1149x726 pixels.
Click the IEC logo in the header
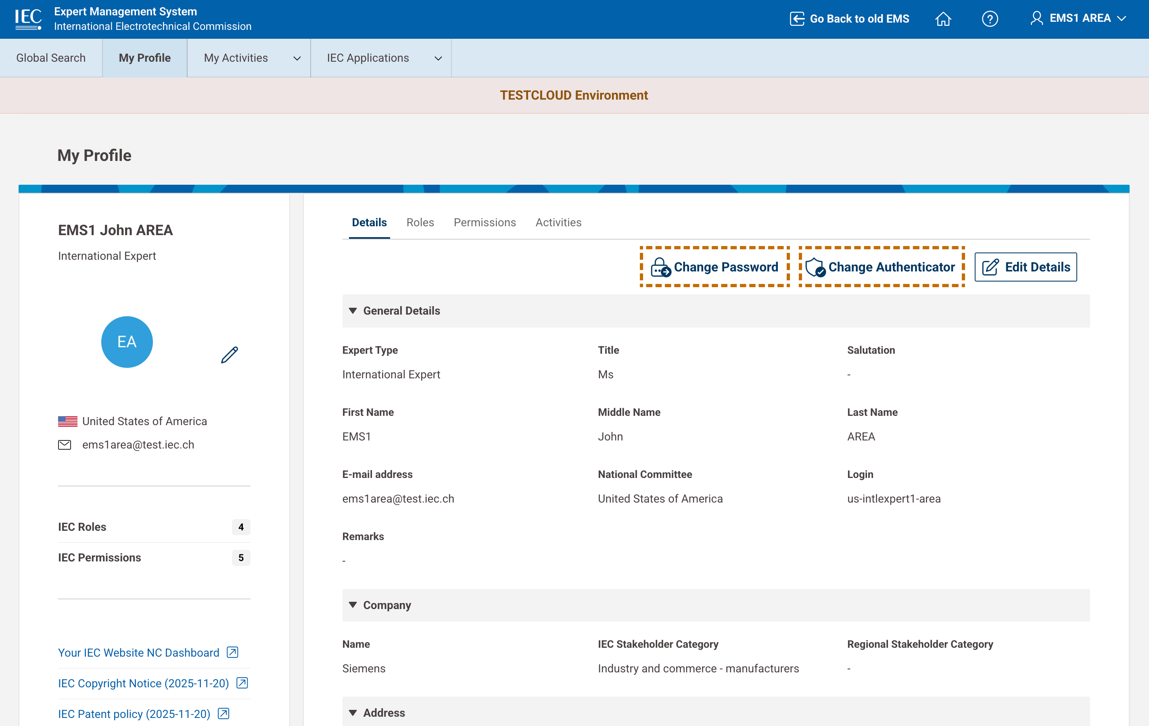(x=28, y=18)
